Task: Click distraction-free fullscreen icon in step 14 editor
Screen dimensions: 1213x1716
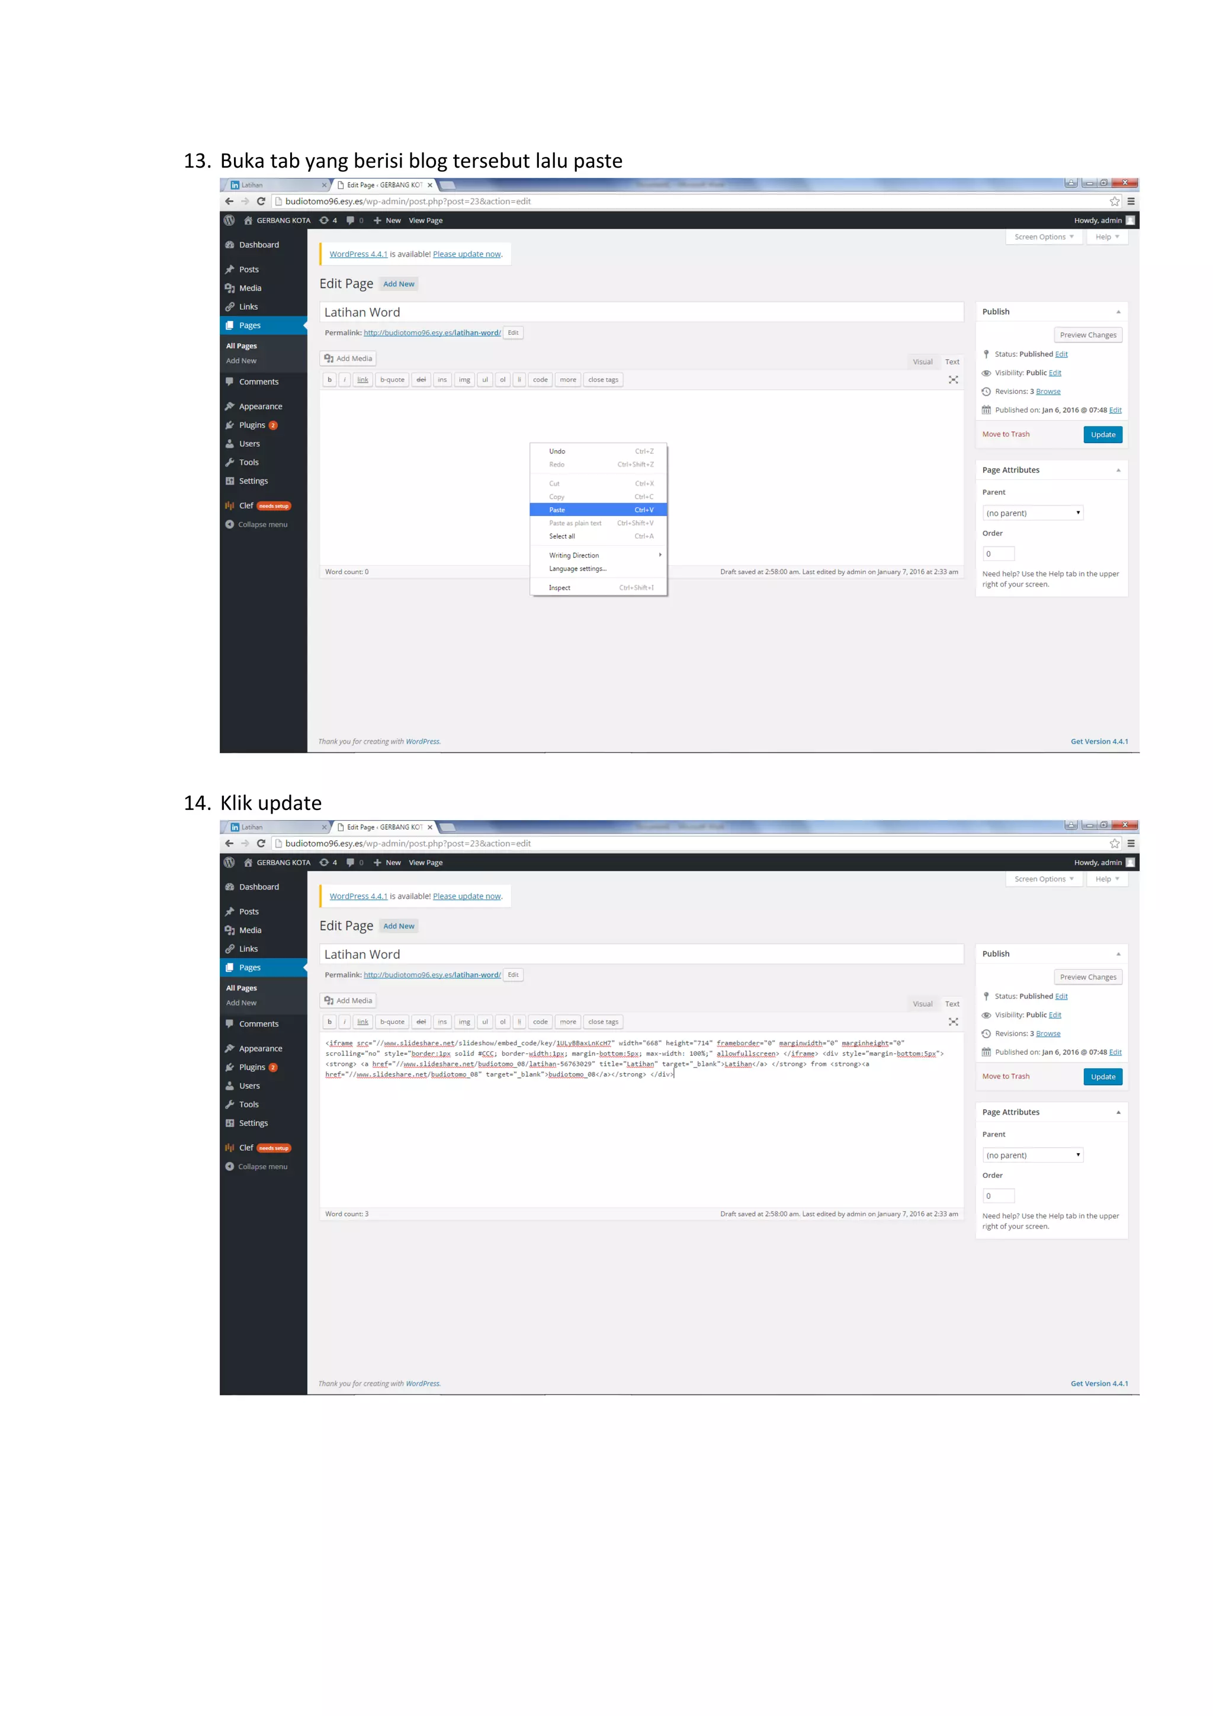Action: [953, 1022]
